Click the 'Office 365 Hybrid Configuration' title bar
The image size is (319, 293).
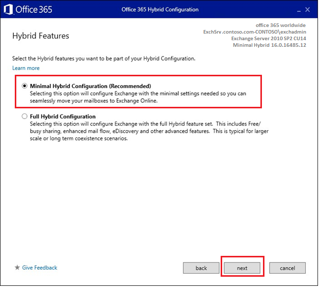tap(160, 9)
